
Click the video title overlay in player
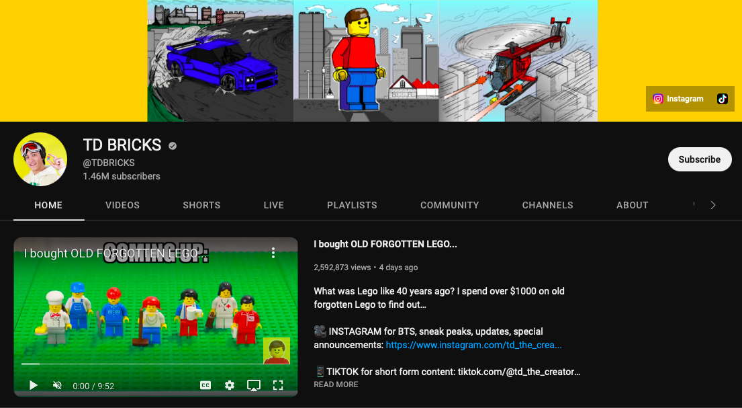[116, 253]
